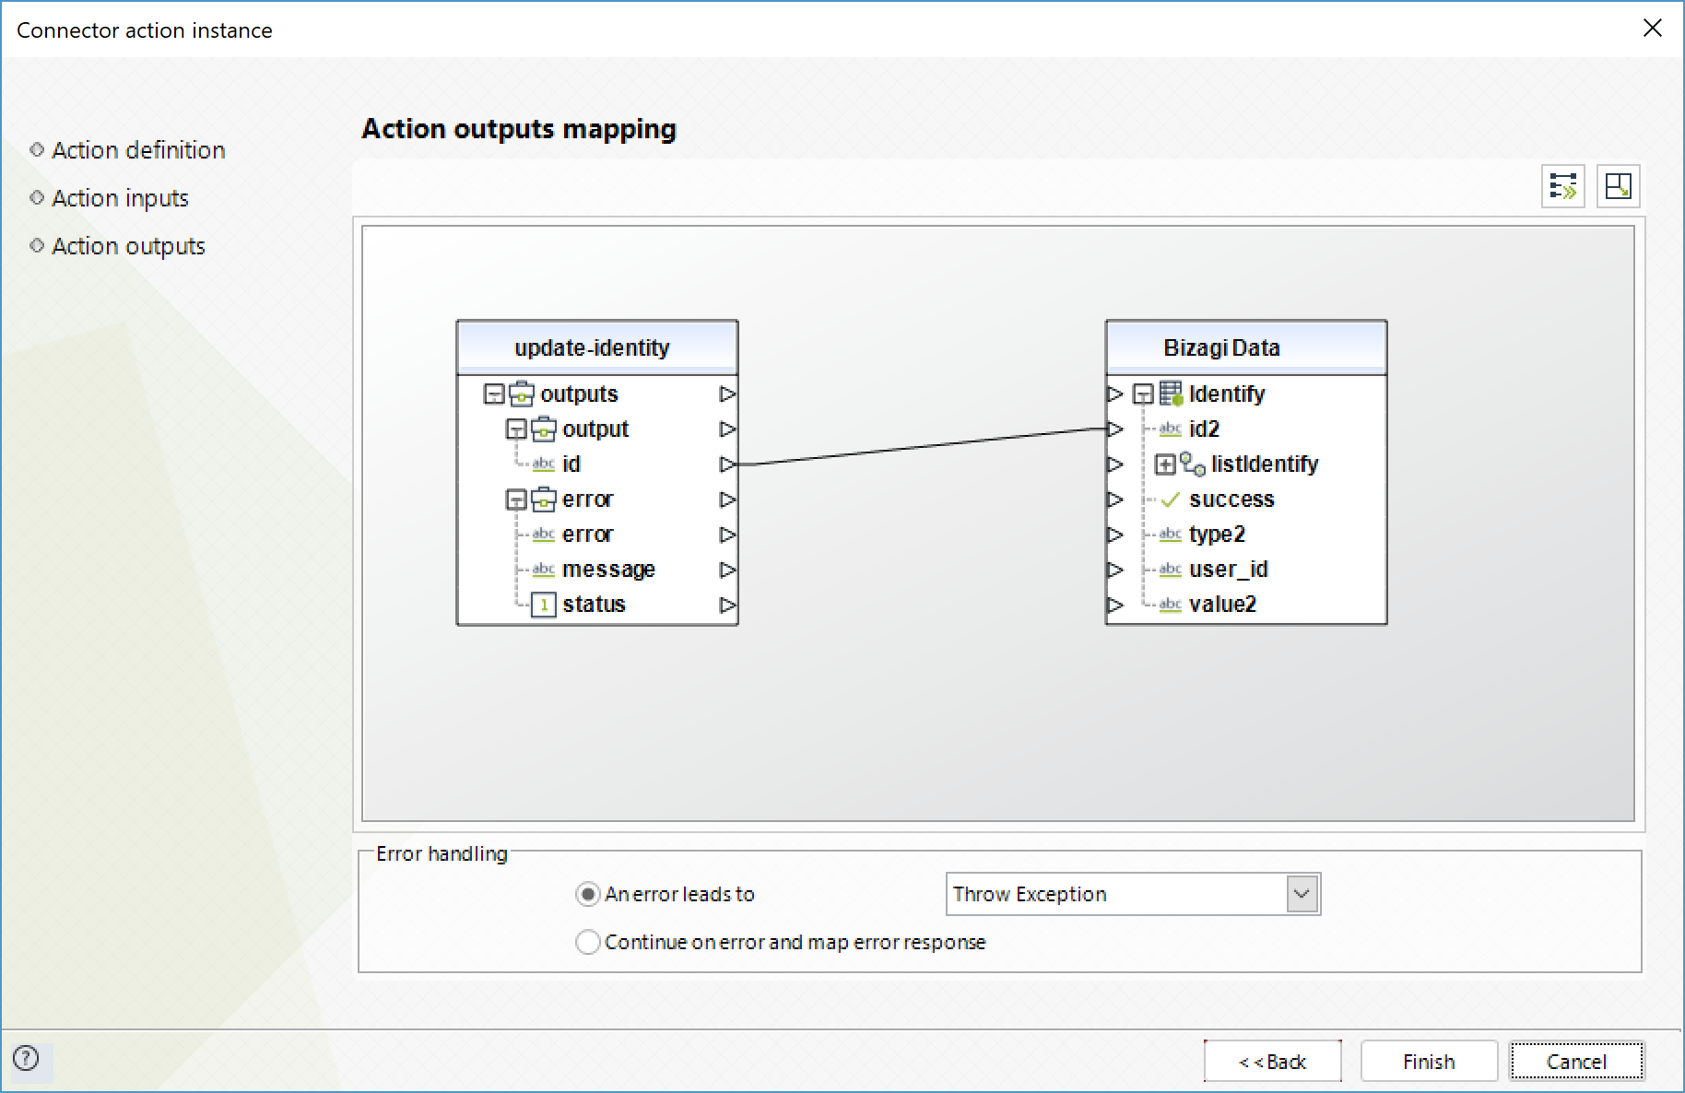
Task: Click the Back button
Action: [x=1272, y=1062]
